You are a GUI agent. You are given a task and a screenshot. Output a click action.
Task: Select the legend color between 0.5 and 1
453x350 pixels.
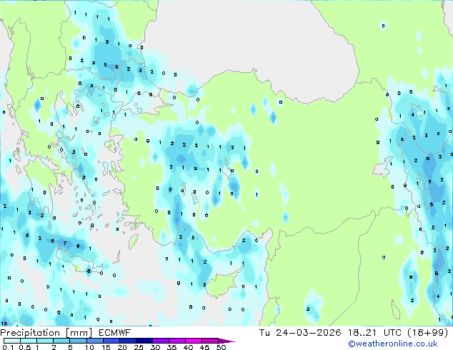pos(29,341)
